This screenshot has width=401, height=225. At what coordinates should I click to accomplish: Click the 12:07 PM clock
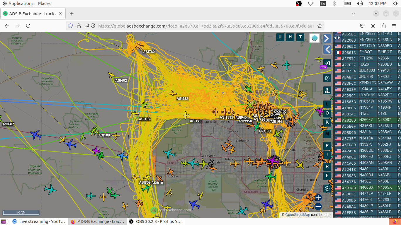click(378, 4)
